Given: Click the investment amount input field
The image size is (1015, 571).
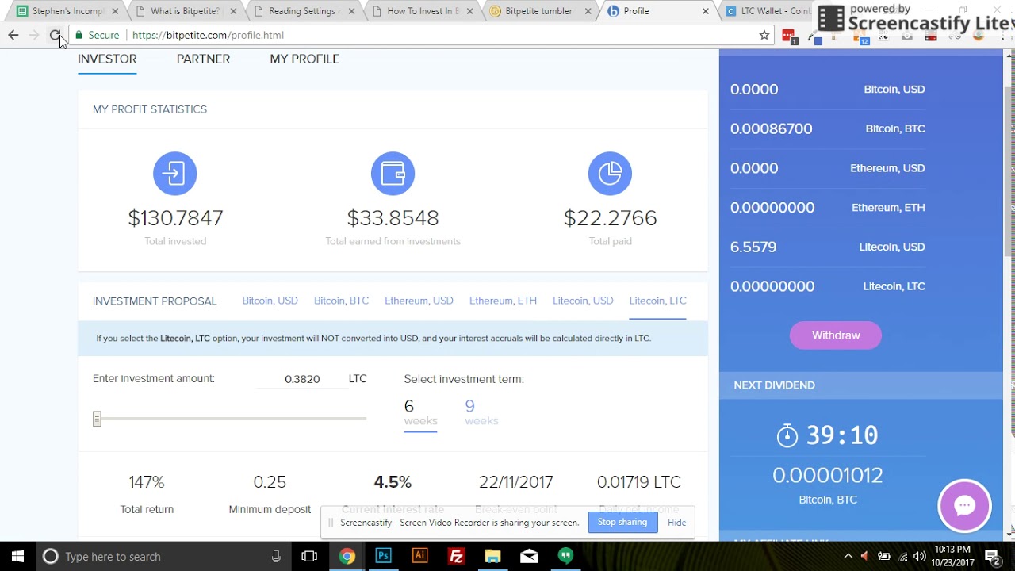Looking at the screenshot, I should (302, 379).
